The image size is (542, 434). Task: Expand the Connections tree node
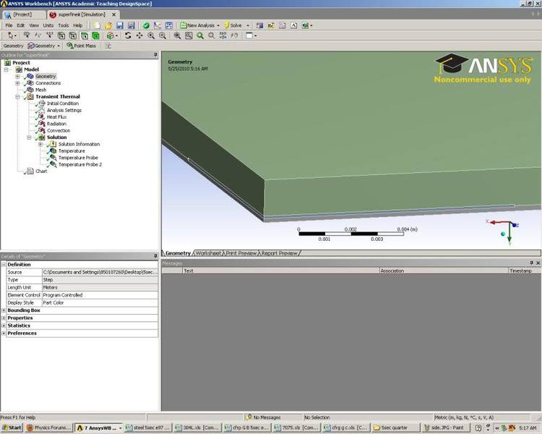[x=17, y=83]
